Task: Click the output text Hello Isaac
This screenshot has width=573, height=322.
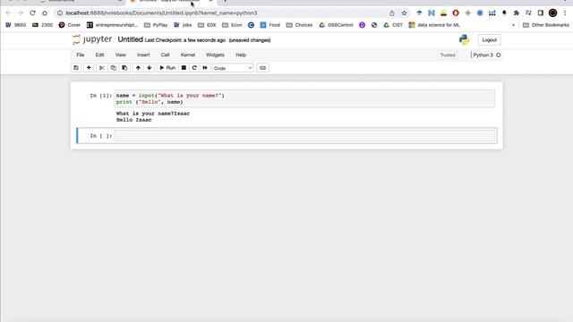Action: [133, 120]
